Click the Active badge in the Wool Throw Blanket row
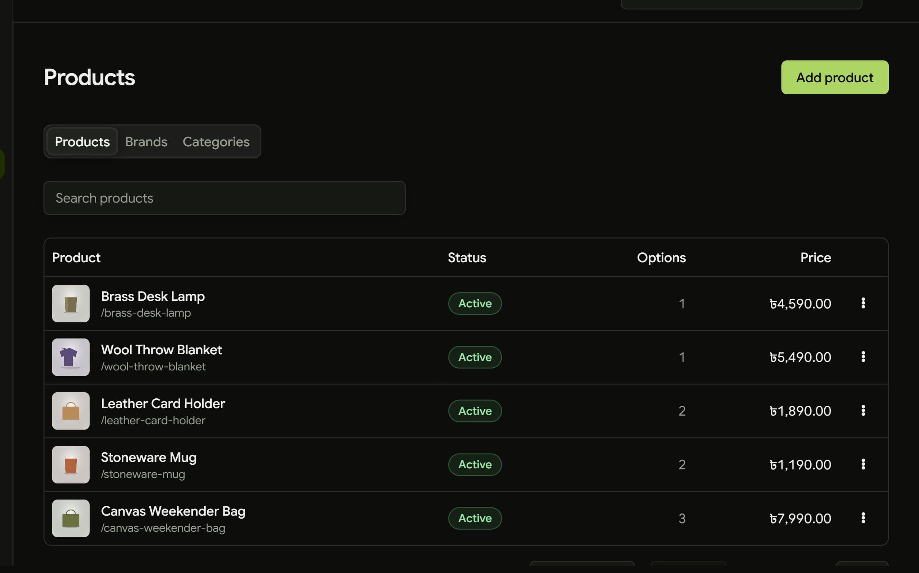The height and width of the screenshot is (573, 919). tap(475, 357)
